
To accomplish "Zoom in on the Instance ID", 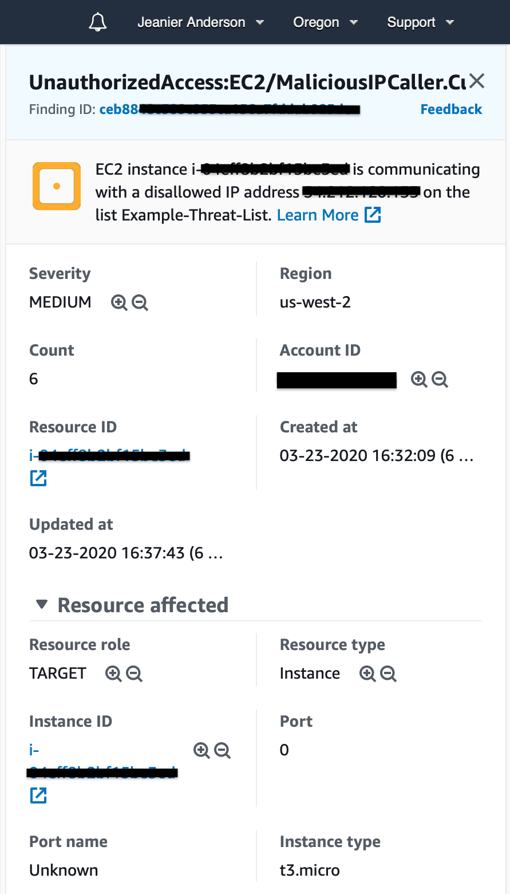I will pyautogui.click(x=201, y=750).
